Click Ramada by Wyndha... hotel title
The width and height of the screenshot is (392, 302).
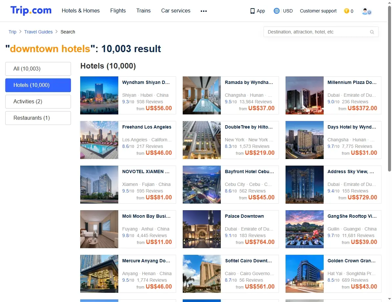249,83
